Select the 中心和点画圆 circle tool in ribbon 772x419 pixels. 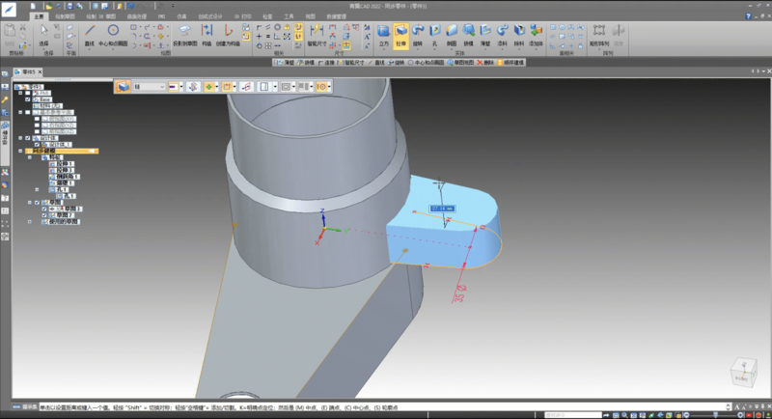113,34
